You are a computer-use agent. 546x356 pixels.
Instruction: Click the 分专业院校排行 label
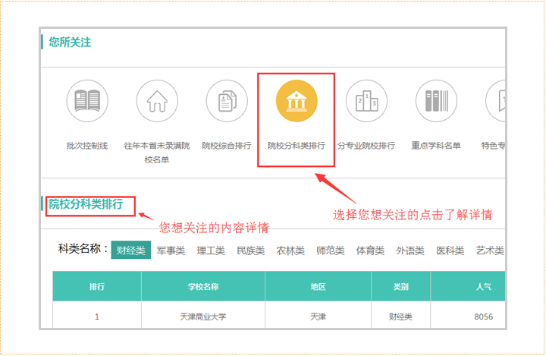366,146
